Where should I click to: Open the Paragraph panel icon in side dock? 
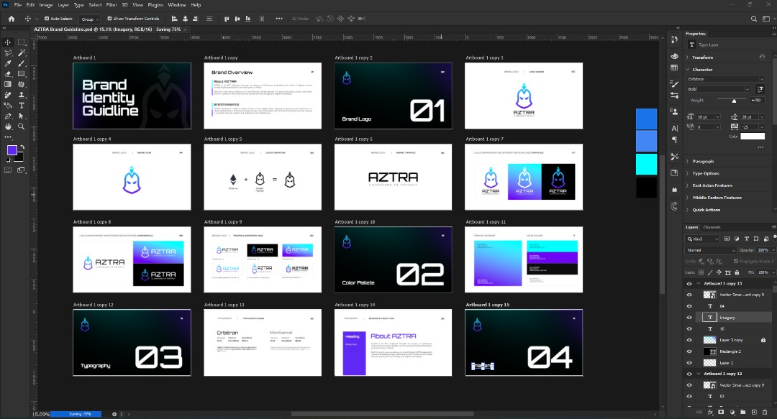(674, 139)
